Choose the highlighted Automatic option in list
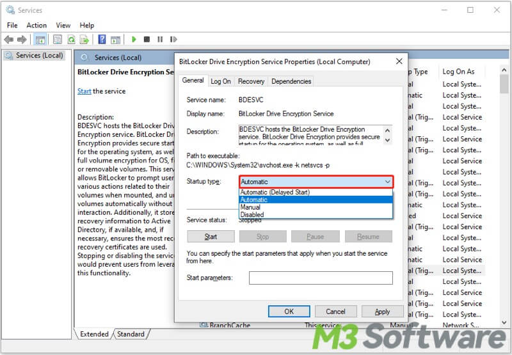This screenshot has height=355, width=512. (x=316, y=200)
